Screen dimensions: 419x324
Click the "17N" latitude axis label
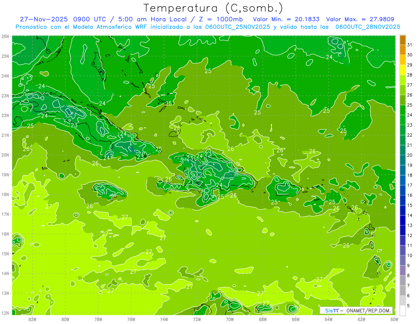coord(5,214)
